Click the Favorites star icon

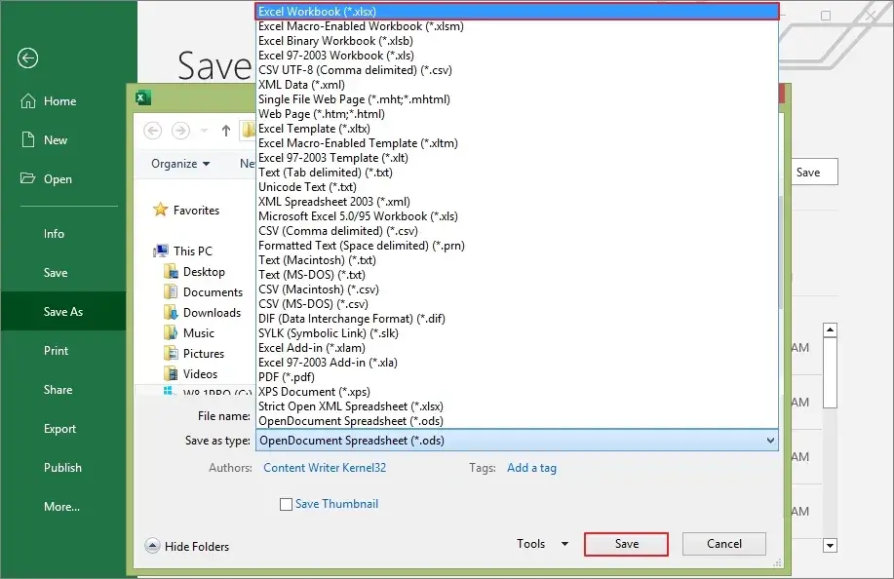tap(160, 210)
